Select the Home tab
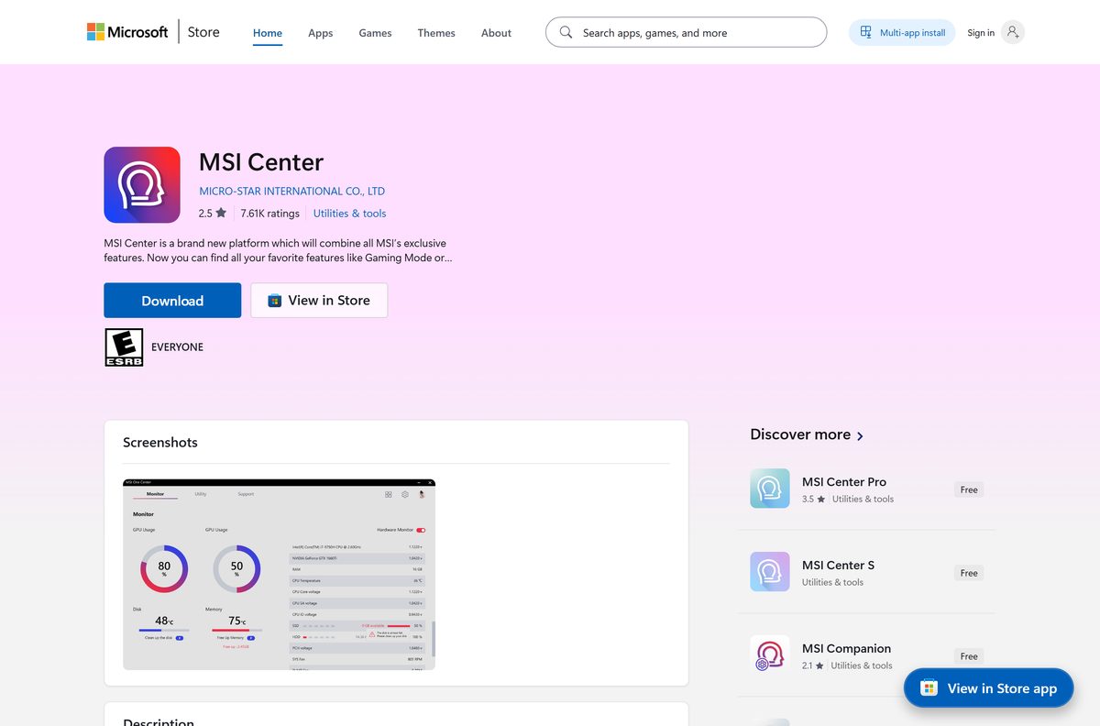 [268, 33]
